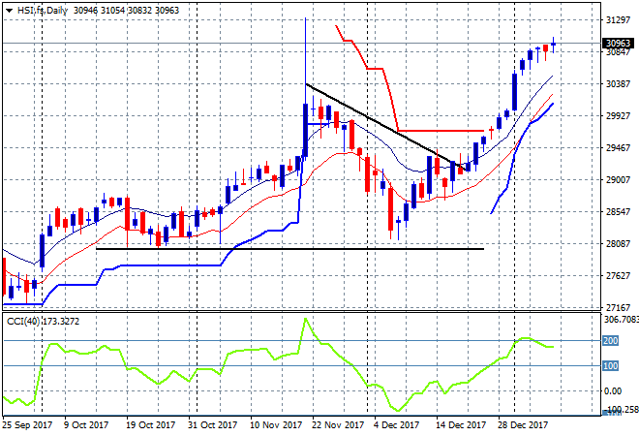
Task: Click the 306.7083 CCI scale value
Action: tap(621, 320)
